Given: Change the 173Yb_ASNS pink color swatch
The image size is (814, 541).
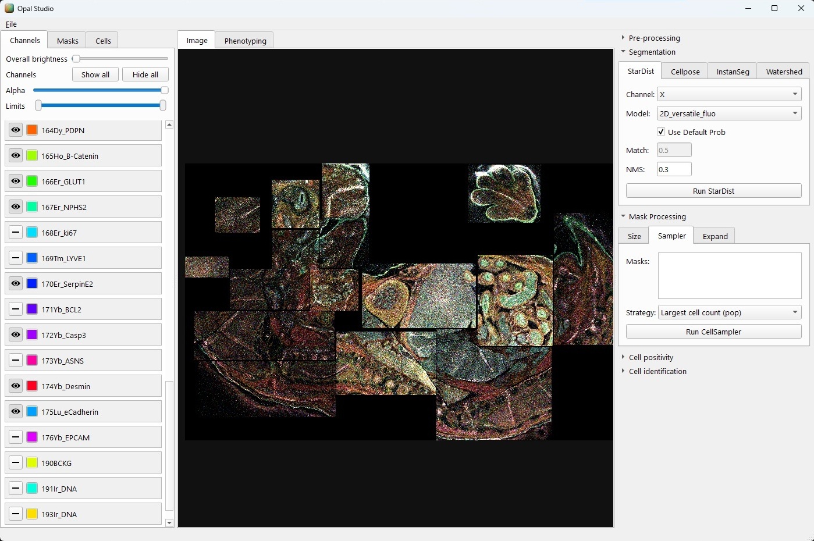Looking at the screenshot, I should click(32, 361).
